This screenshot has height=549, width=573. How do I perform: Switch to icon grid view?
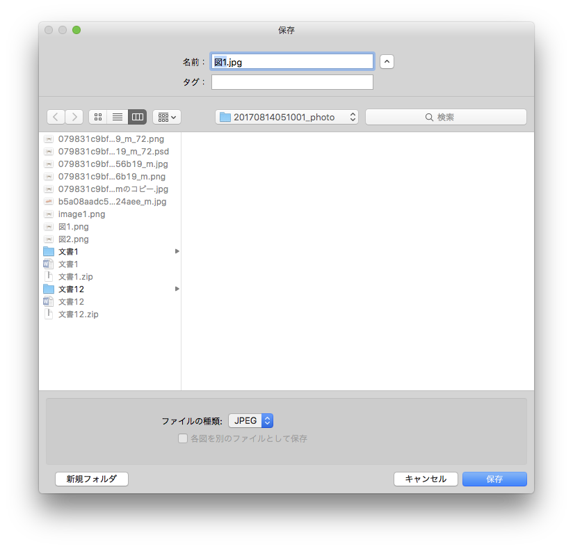tap(98, 117)
